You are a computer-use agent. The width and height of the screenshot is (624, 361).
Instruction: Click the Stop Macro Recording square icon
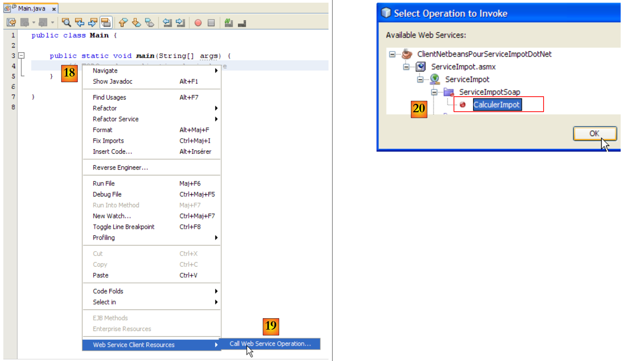(211, 23)
